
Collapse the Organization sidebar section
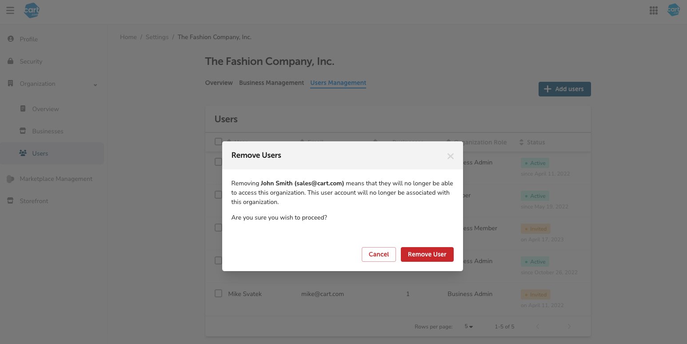coord(95,84)
